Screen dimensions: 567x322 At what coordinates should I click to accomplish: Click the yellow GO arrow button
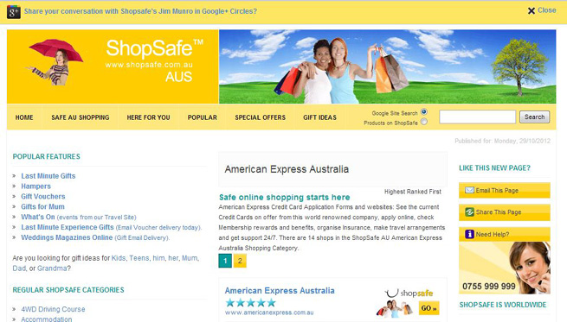(x=428, y=308)
